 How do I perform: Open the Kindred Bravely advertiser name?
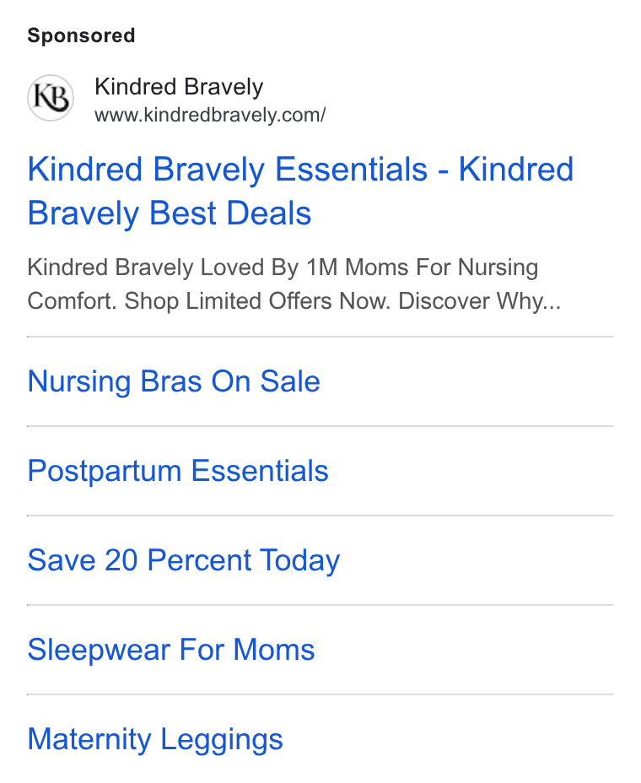point(179,87)
